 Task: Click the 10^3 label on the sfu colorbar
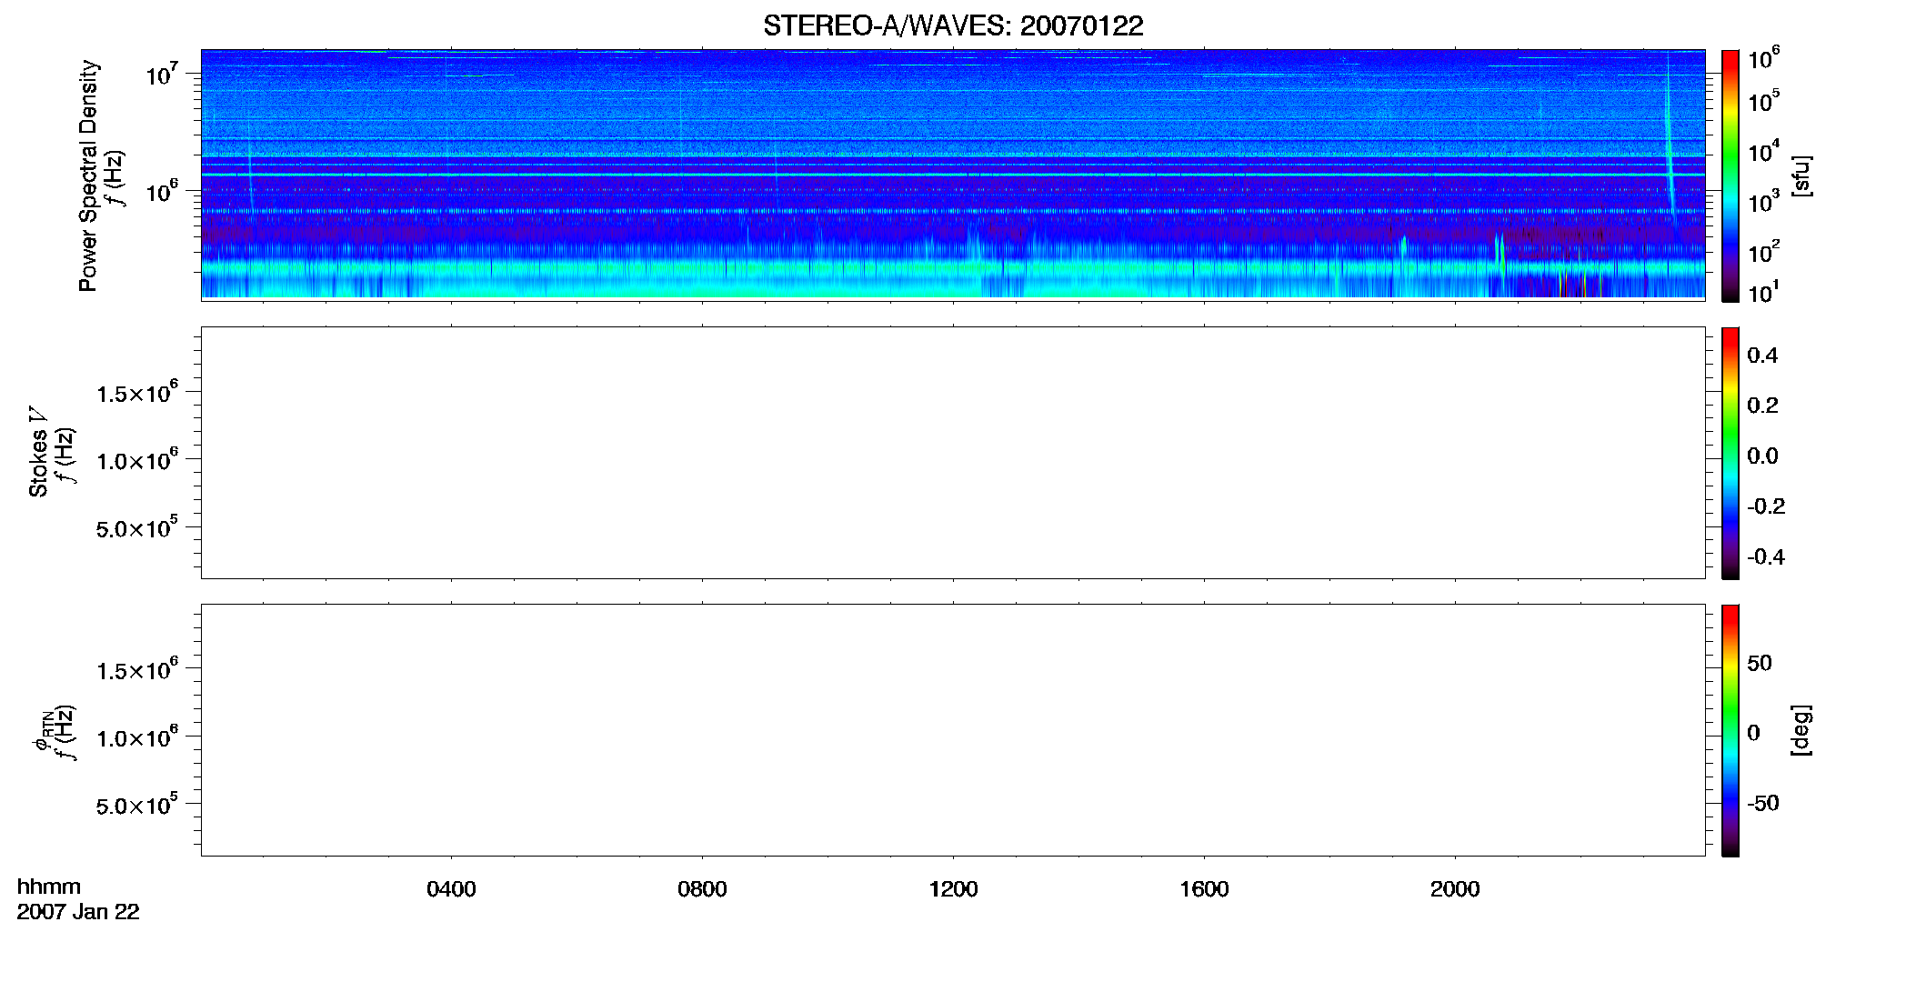click(1763, 201)
